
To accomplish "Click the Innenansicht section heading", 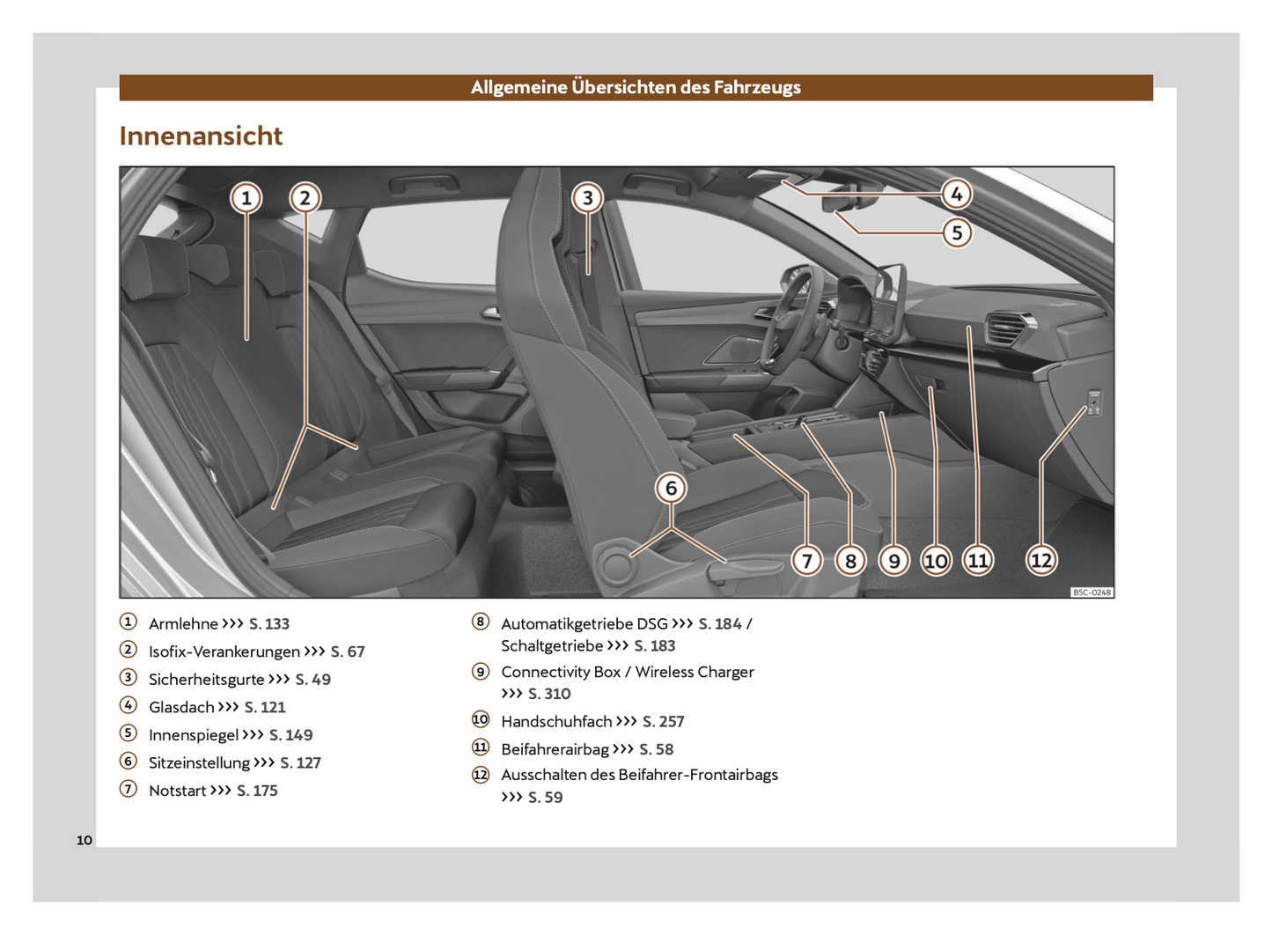I will click(201, 136).
